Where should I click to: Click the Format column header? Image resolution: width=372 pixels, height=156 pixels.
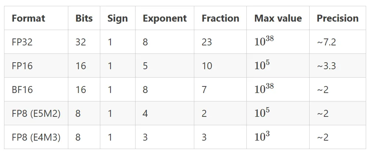[x=29, y=18]
